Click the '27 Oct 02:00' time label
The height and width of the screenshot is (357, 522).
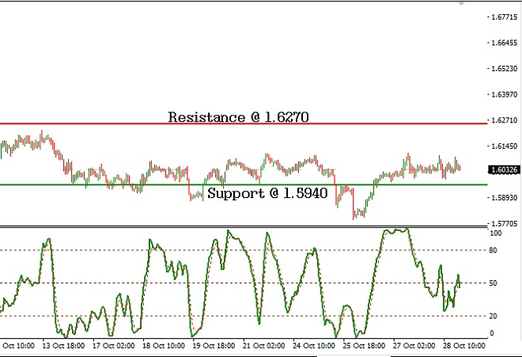point(414,346)
